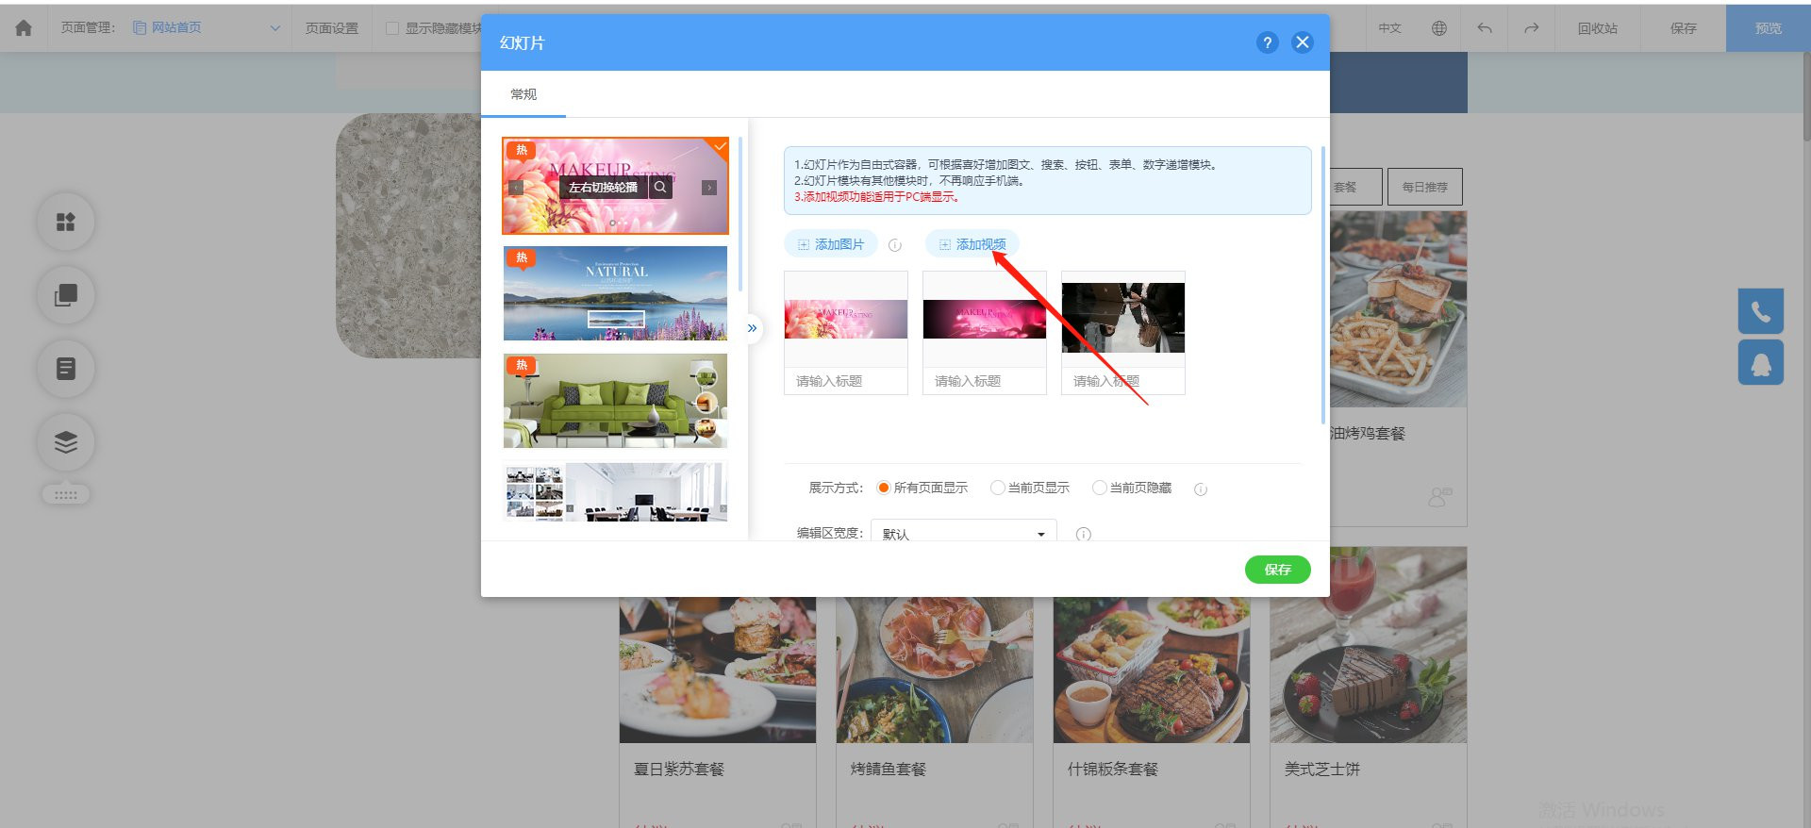Select the NATURAL lake slideshow template
This screenshot has height=828, width=1811.
615,293
